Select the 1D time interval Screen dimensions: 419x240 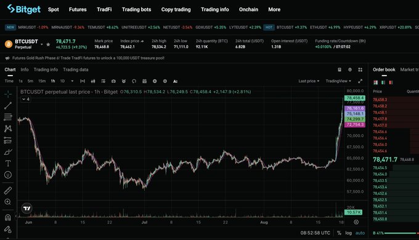(x=62, y=81)
